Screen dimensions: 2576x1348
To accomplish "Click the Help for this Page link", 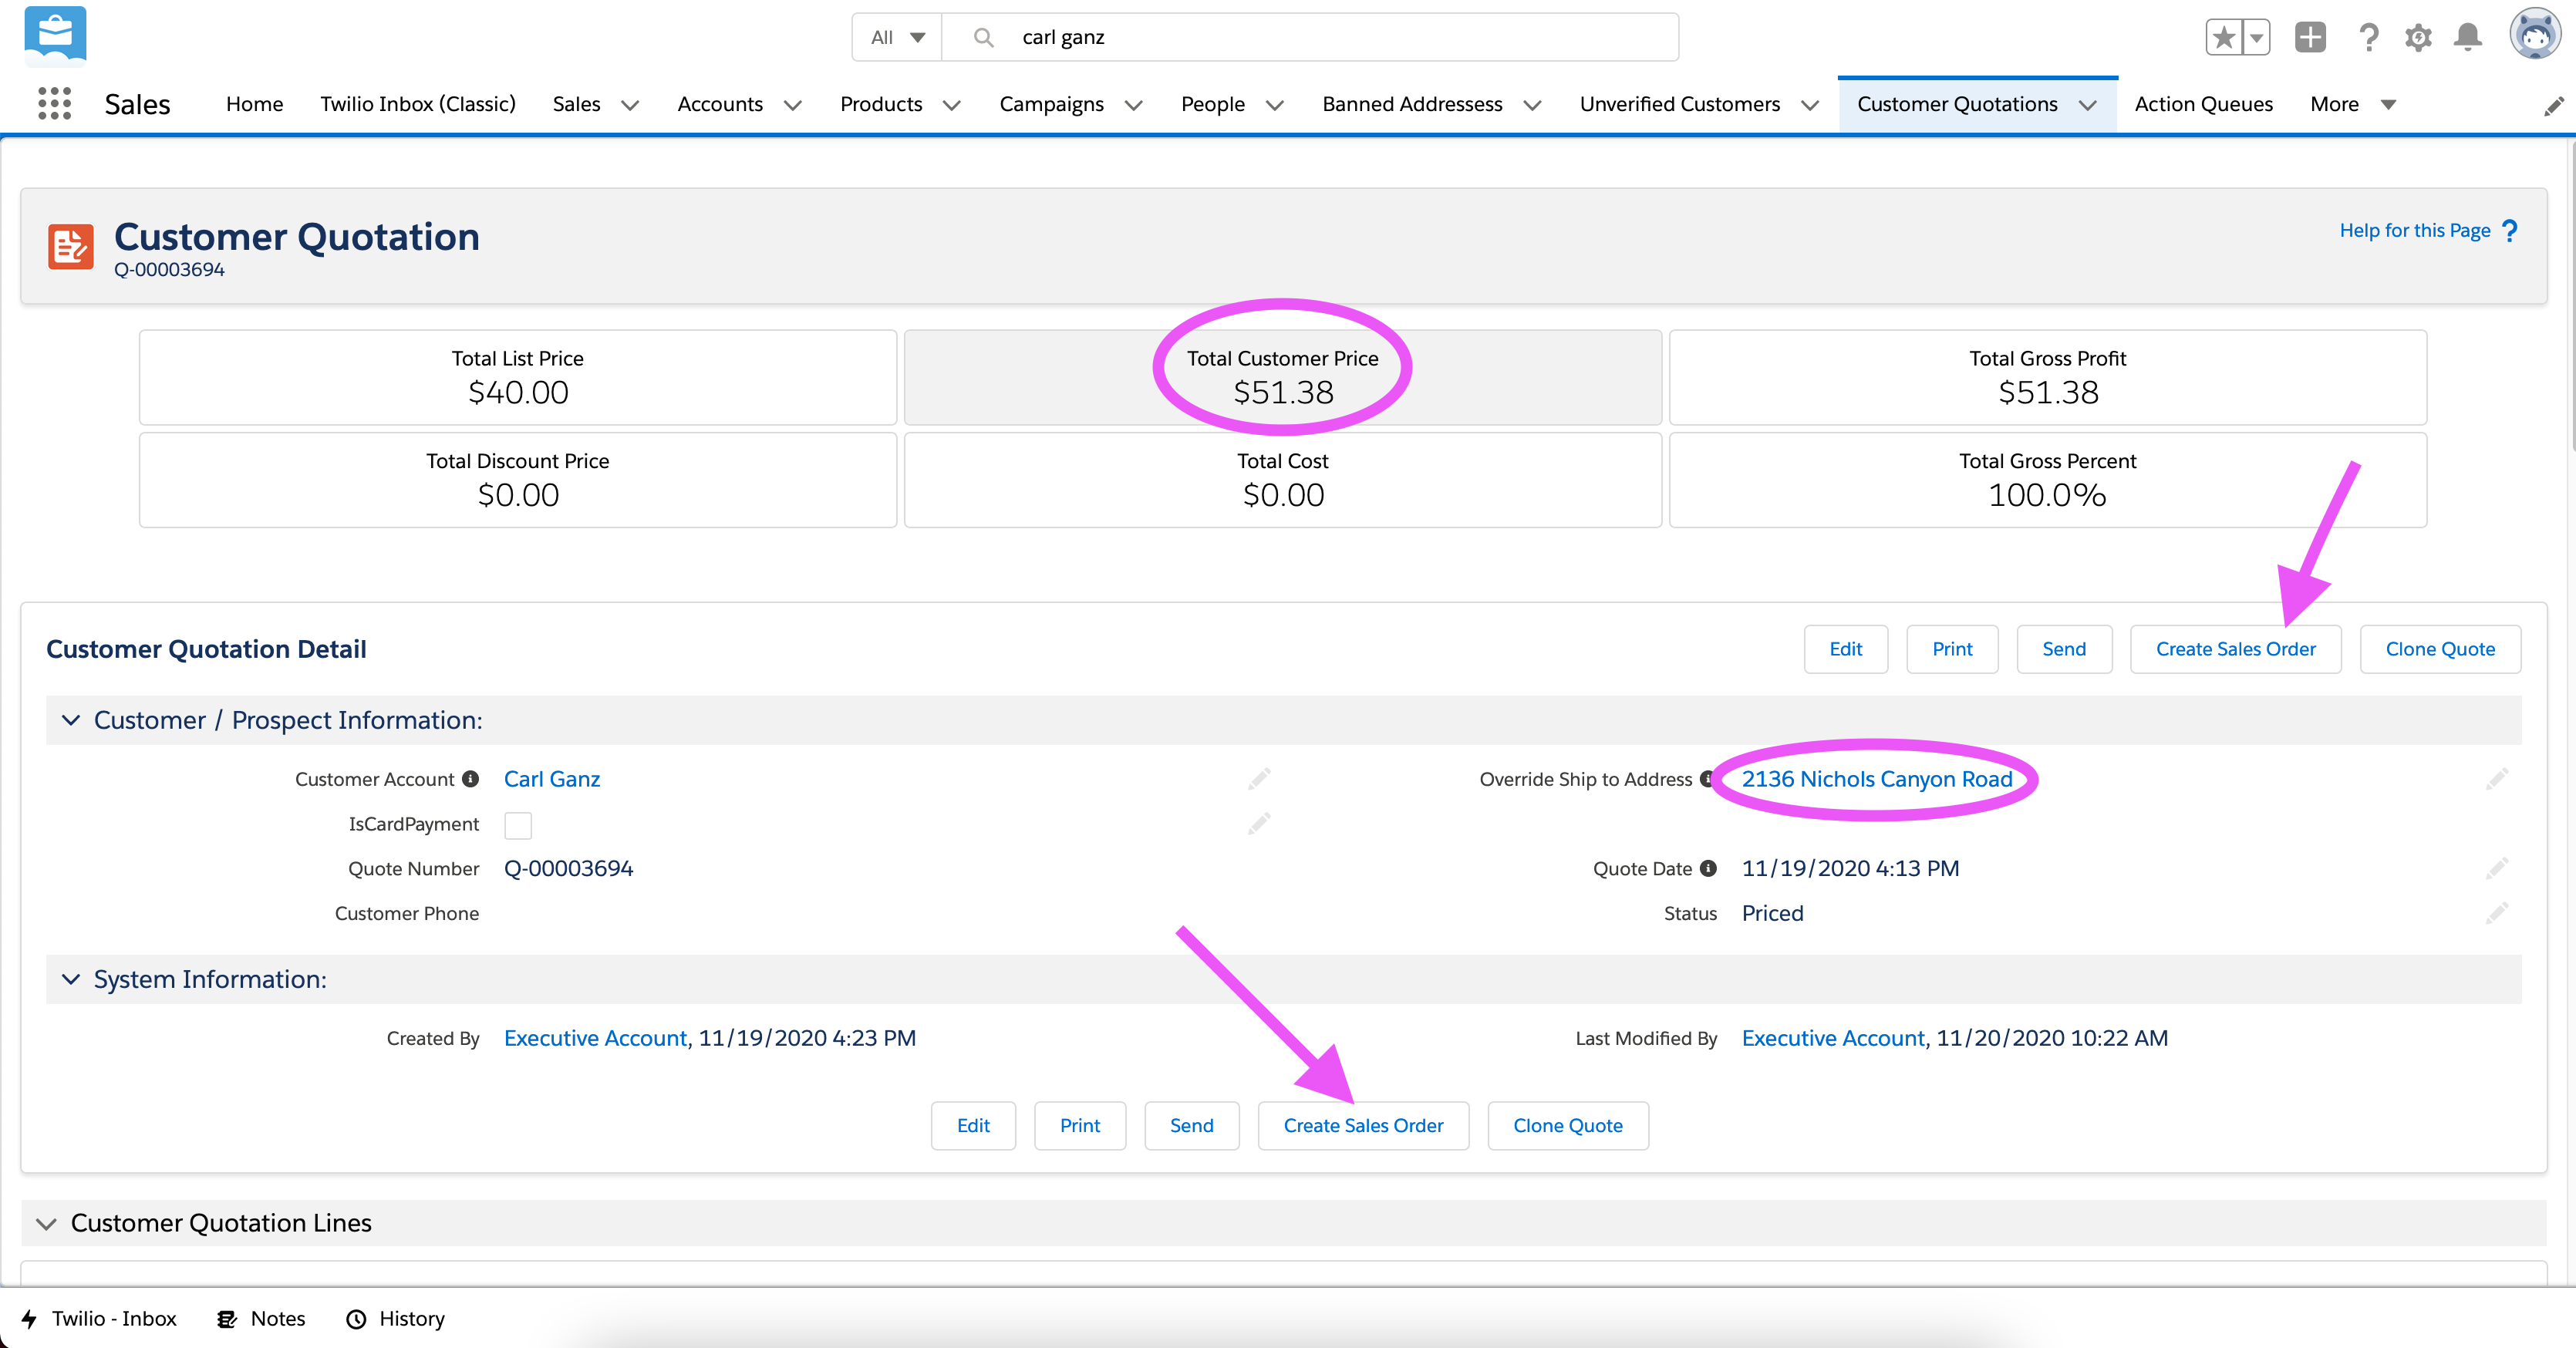I will pyautogui.click(x=2414, y=231).
